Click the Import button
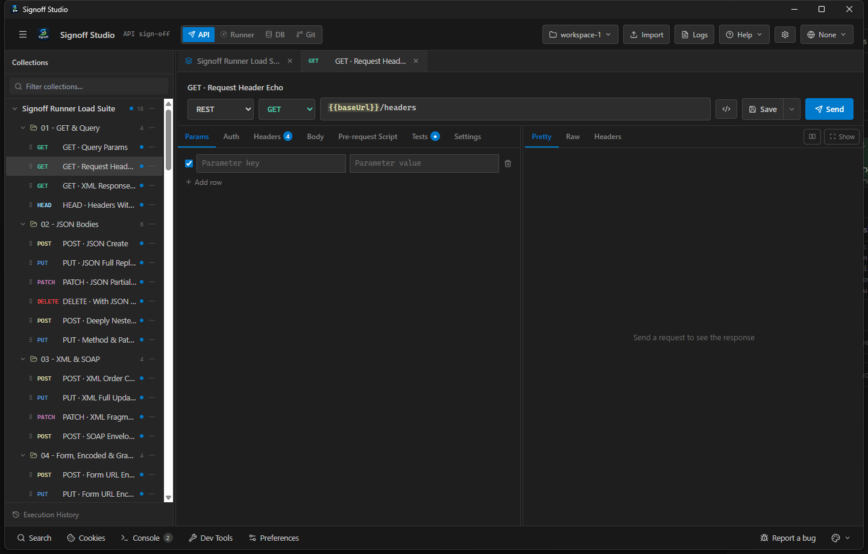This screenshot has width=868, height=554. 646,34
